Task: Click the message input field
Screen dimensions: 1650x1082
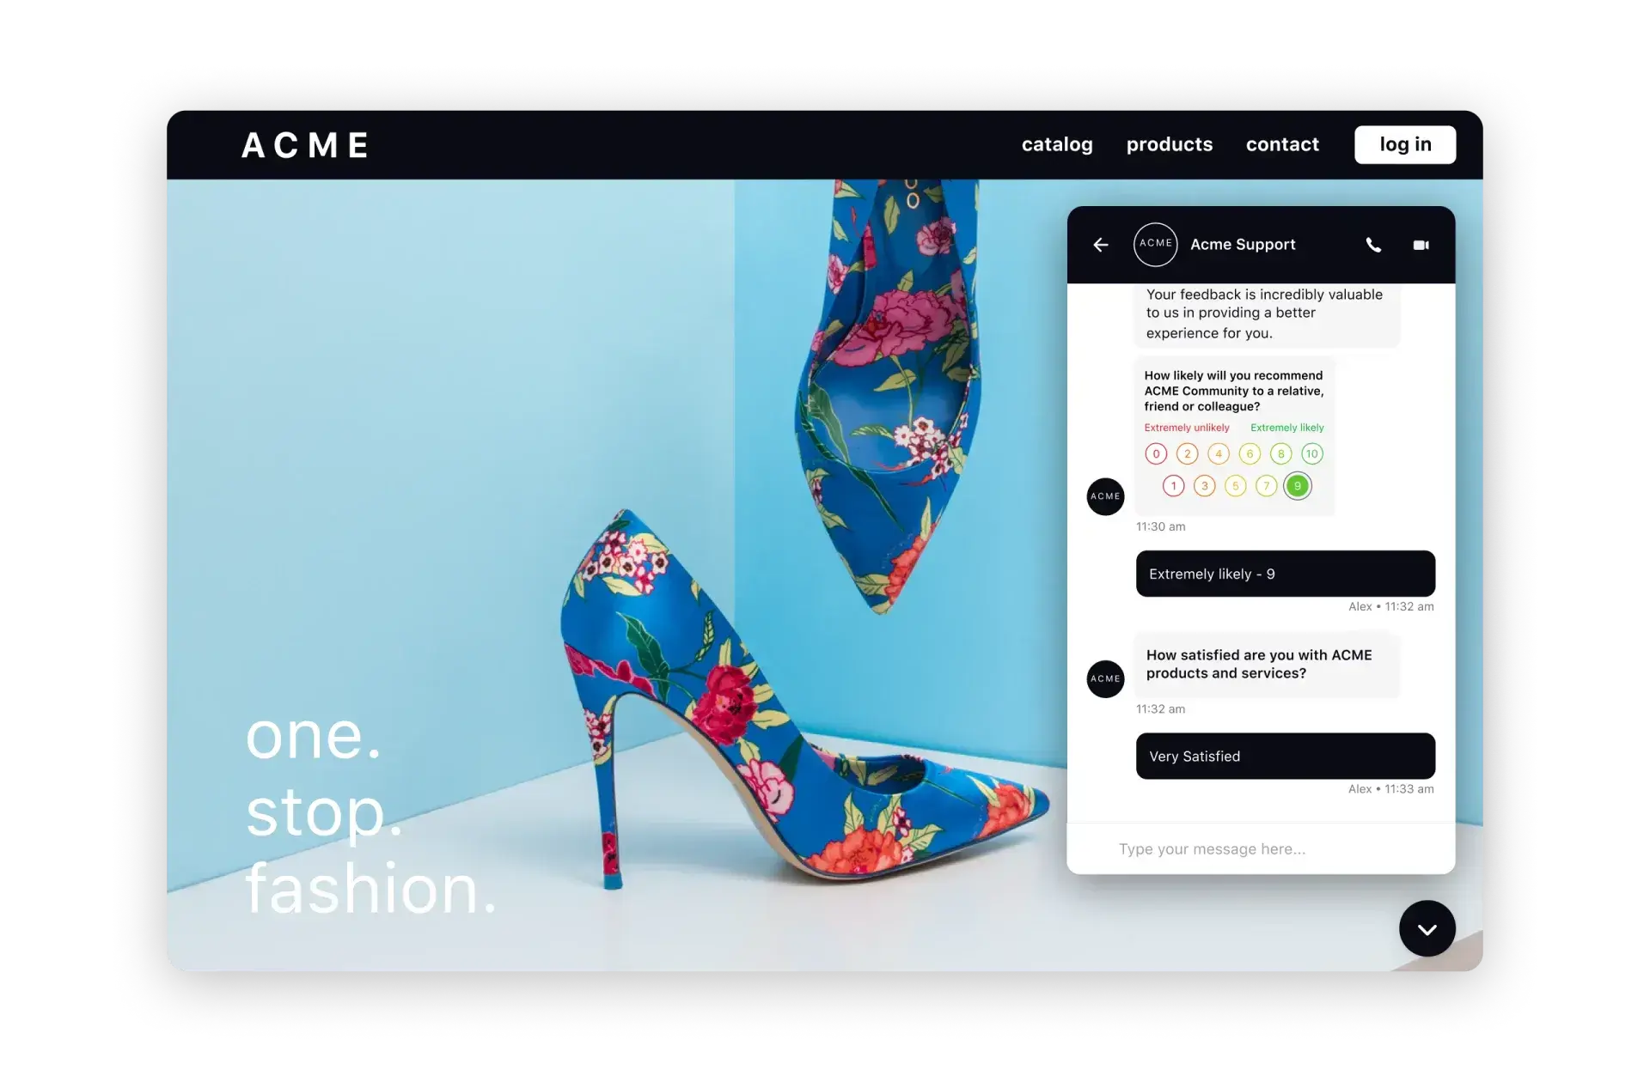Action: (1259, 848)
